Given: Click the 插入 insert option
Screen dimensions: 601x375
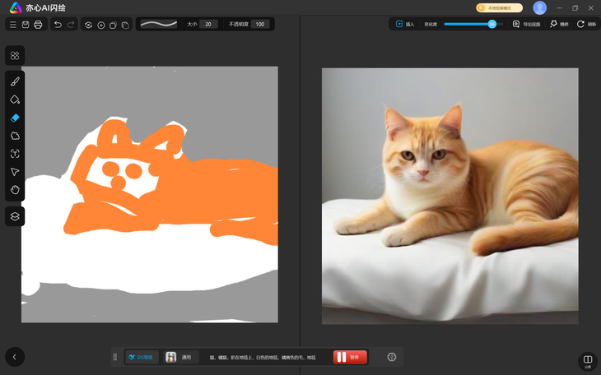Looking at the screenshot, I should click(404, 25).
